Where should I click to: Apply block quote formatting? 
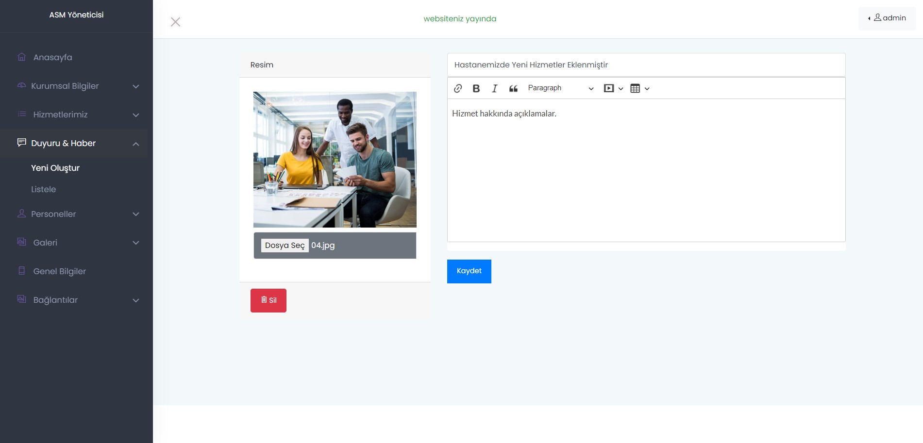(513, 88)
